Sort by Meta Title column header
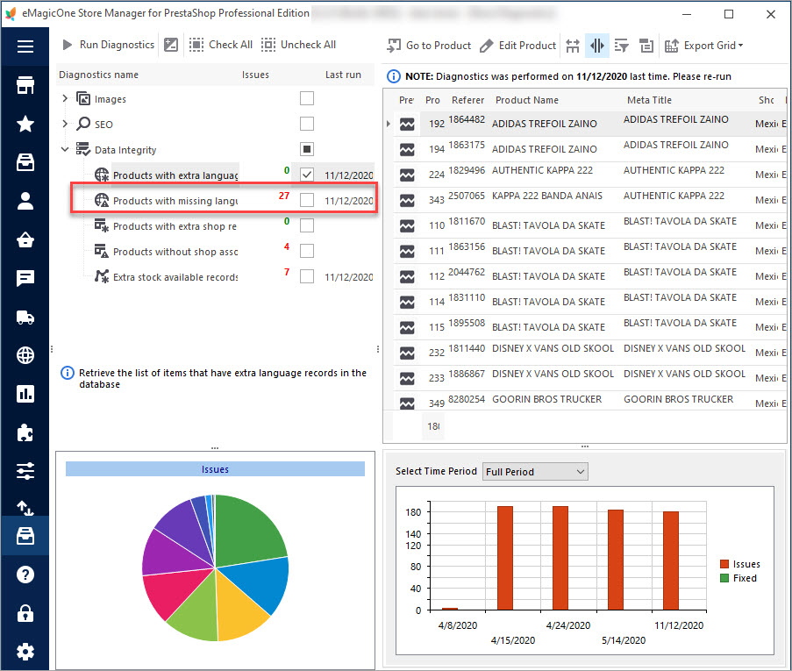The height and width of the screenshot is (671, 792). coord(650,100)
